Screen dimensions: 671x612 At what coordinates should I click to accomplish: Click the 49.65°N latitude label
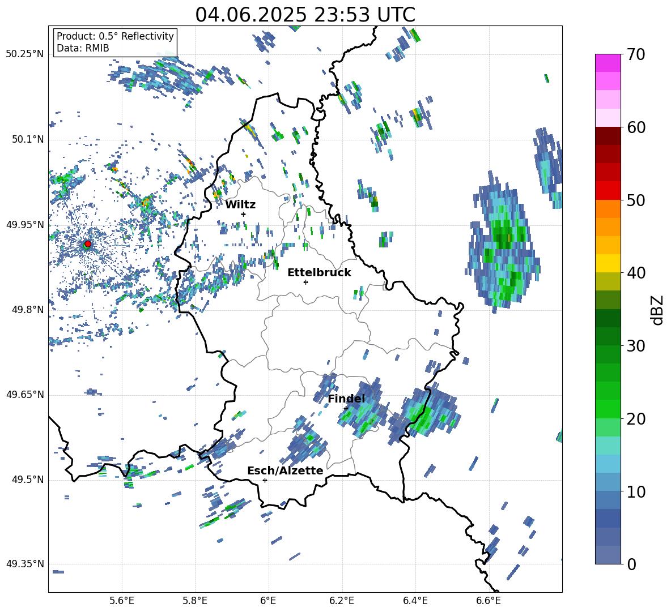[25, 395]
